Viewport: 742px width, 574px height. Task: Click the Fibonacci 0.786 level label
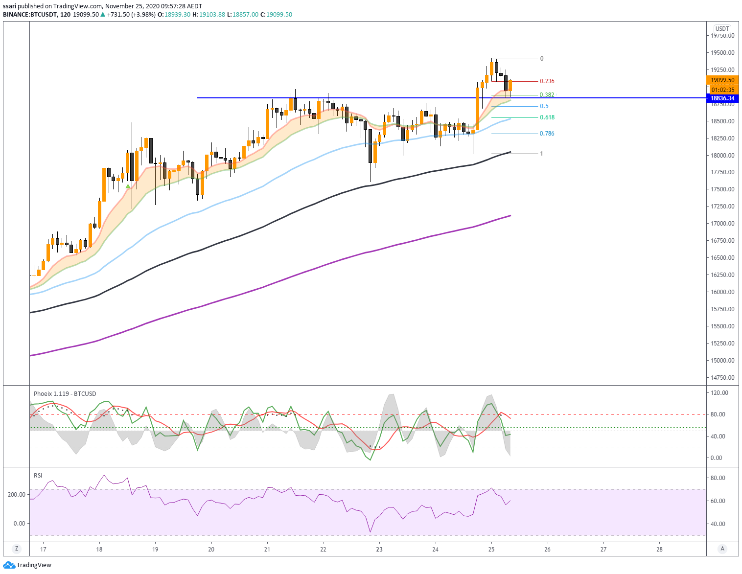[x=547, y=134]
